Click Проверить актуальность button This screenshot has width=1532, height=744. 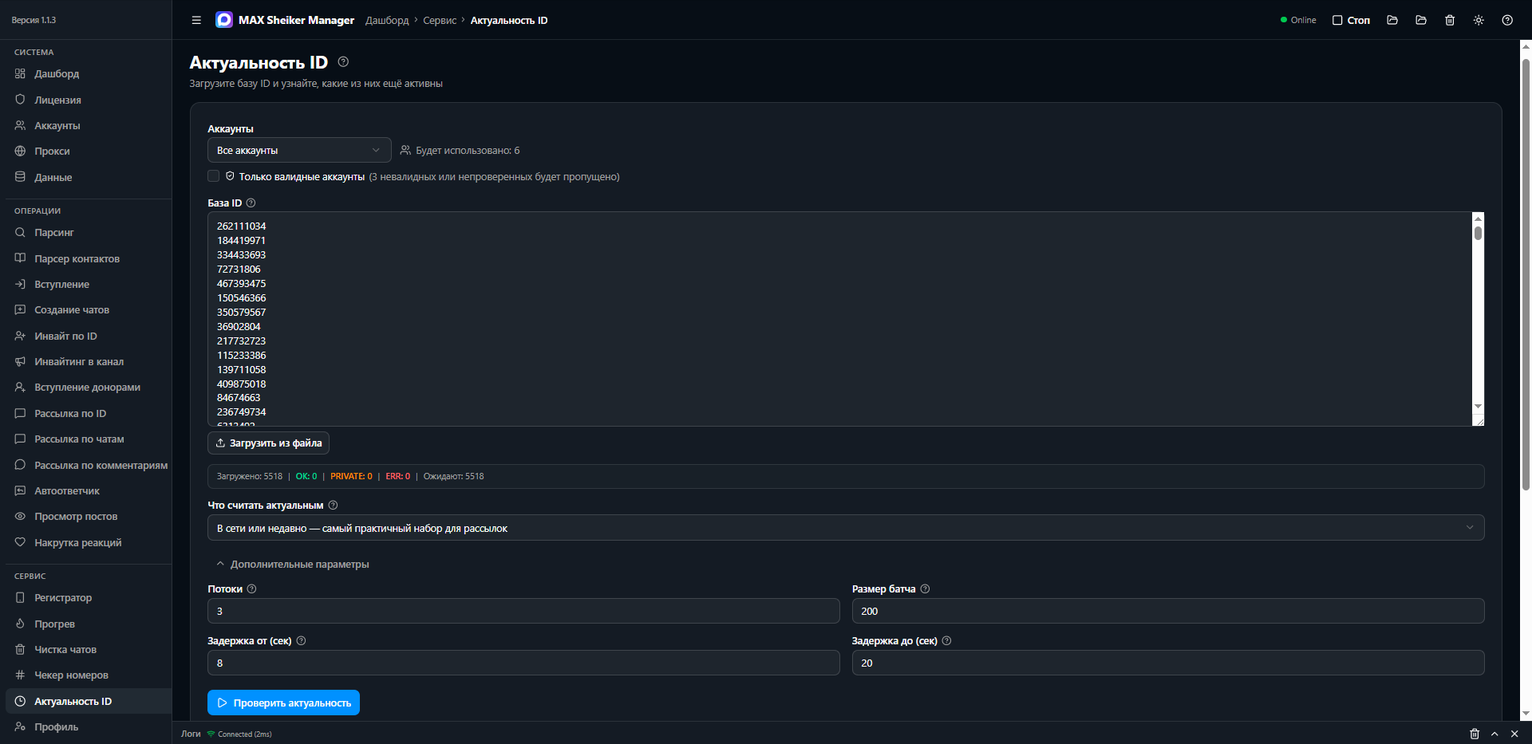pyautogui.click(x=283, y=703)
